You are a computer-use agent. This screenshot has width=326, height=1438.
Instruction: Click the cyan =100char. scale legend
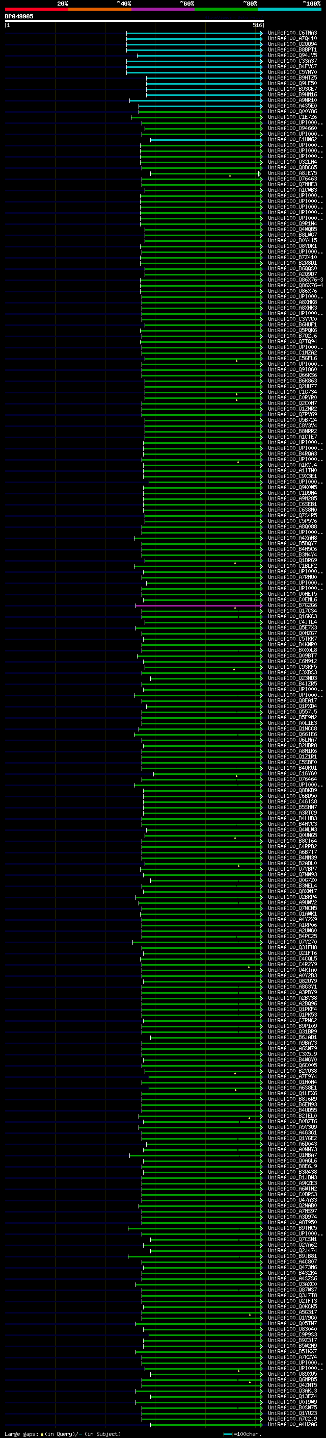point(242,1433)
